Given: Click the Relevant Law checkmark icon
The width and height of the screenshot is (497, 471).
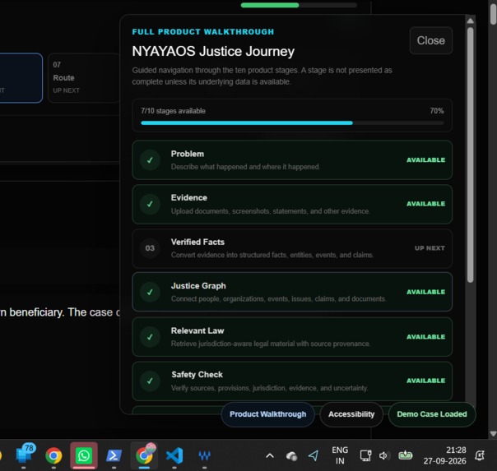Looking at the screenshot, I should pos(150,337).
